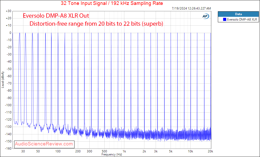Viewport: 260px width, 157px height.
Task: Click the blue Eversolo DMP-A8 XLR legend swatch
Action: 225,19
